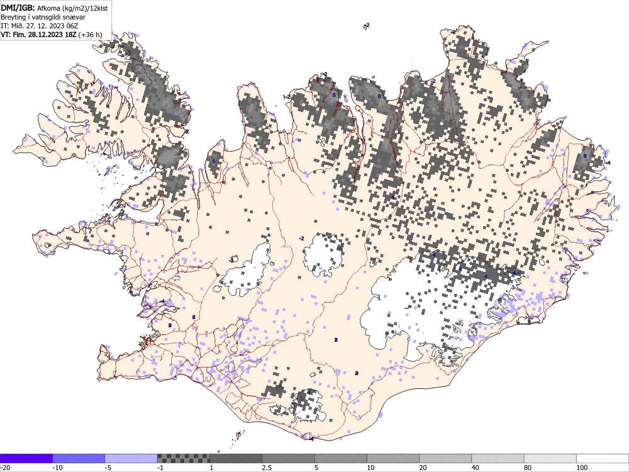Viewport: 629px width, 472px height.
Task: Click the "-5" legend scale label
Action: coord(108,468)
